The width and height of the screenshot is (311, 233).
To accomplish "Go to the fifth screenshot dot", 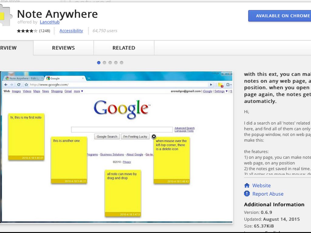I will click(x=121, y=63).
